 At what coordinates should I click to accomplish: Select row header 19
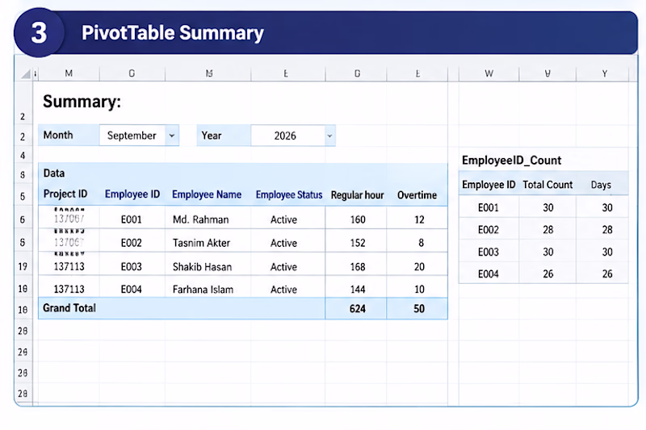pyautogui.click(x=23, y=267)
